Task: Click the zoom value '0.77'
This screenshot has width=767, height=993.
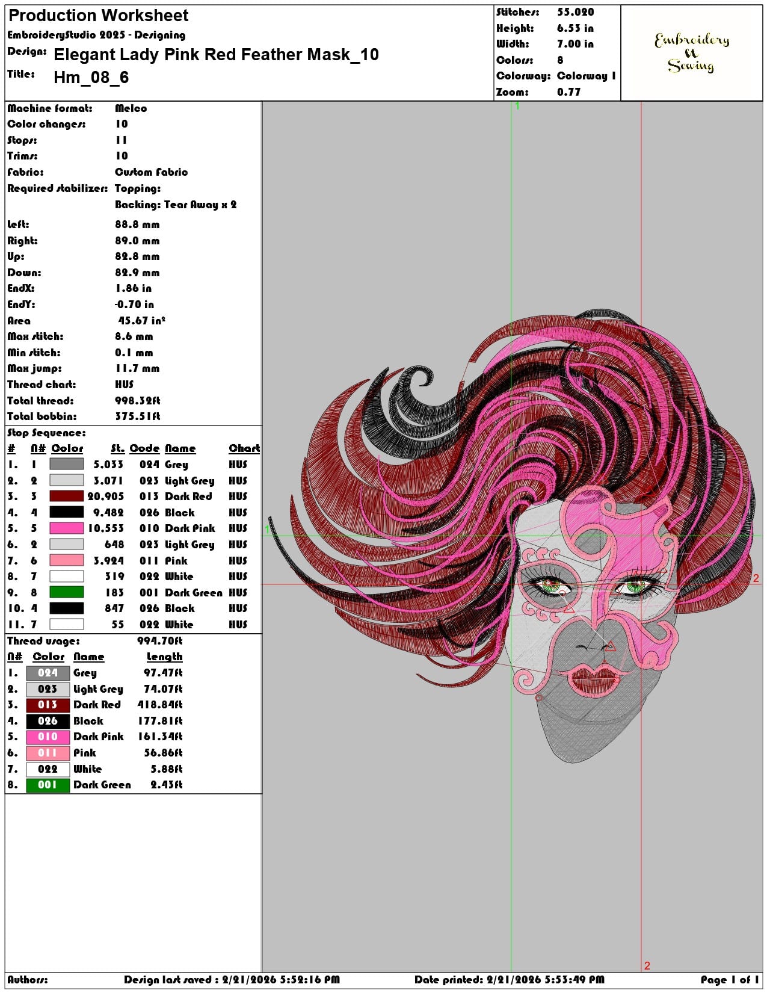Action: click(x=568, y=92)
